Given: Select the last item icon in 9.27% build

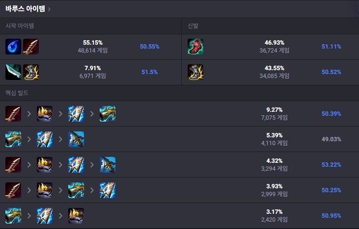Looking at the screenshot, I should pos(108,114).
